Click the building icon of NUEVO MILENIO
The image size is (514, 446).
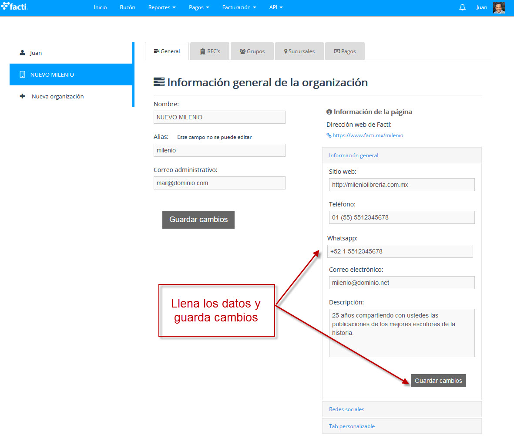click(22, 74)
